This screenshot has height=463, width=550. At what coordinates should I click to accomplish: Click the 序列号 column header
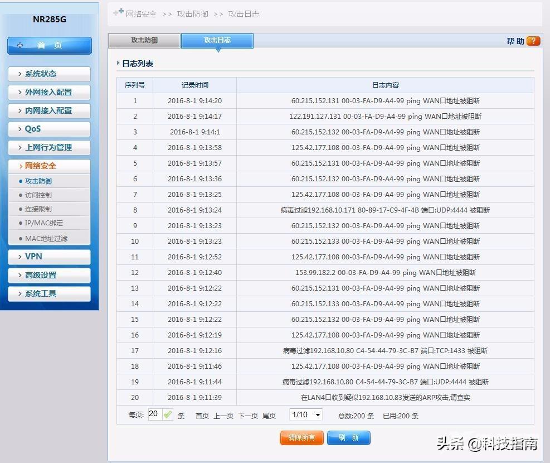pyautogui.click(x=135, y=85)
